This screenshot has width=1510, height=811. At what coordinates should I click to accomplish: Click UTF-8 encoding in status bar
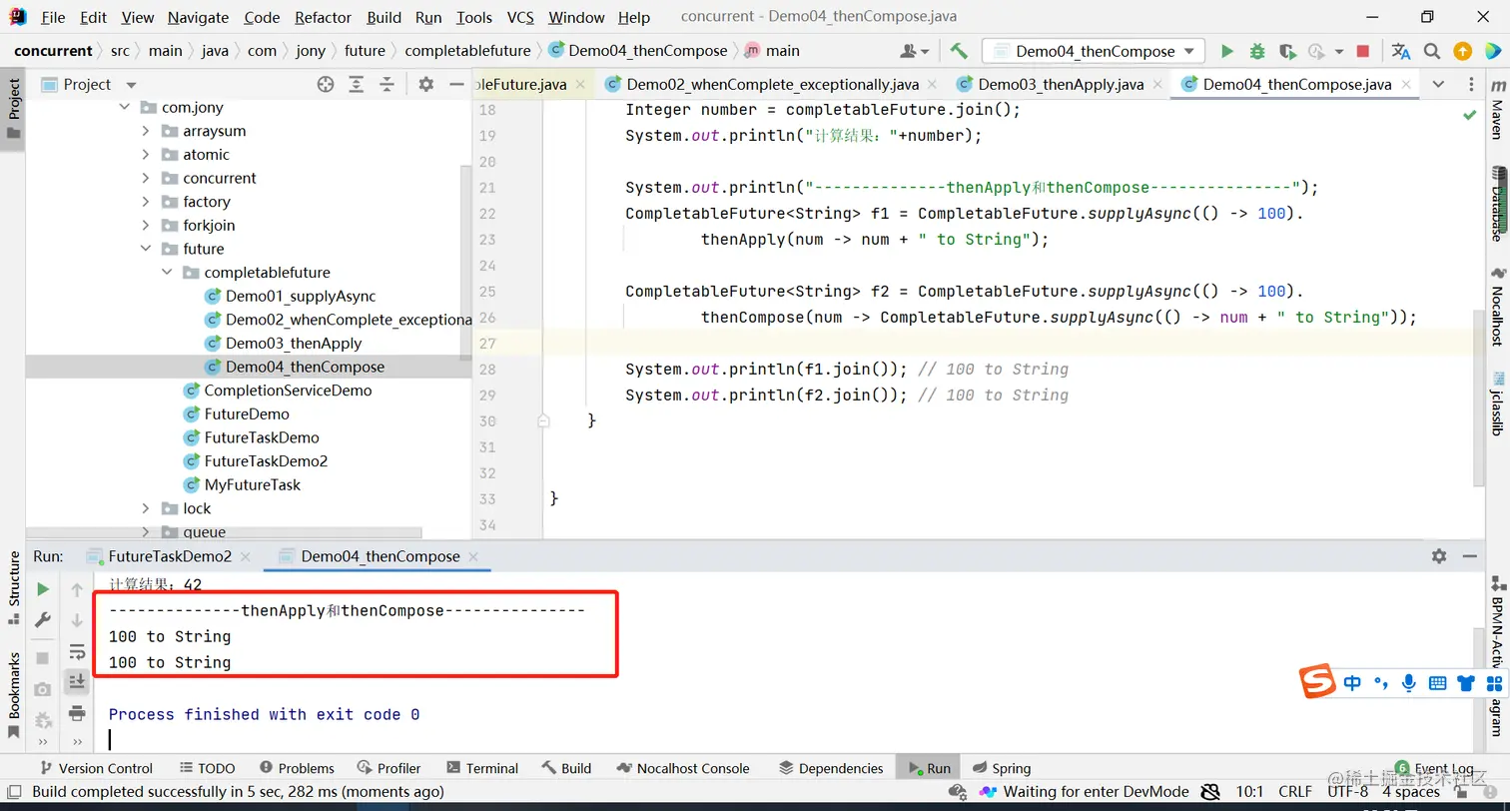click(x=1347, y=792)
